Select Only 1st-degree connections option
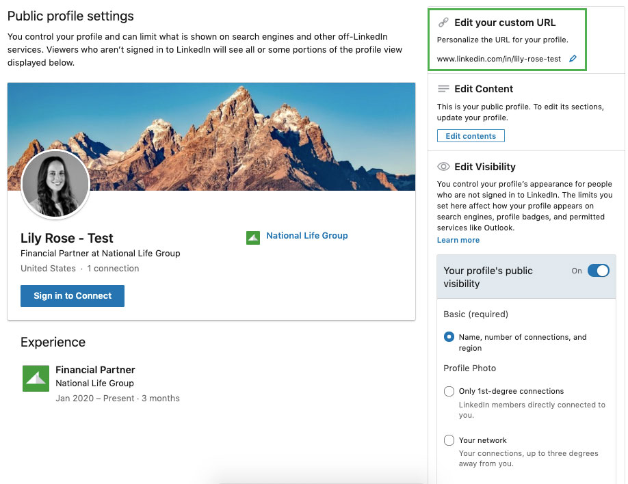Image resolution: width=628 pixels, height=484 pixels. pos(449,391)
